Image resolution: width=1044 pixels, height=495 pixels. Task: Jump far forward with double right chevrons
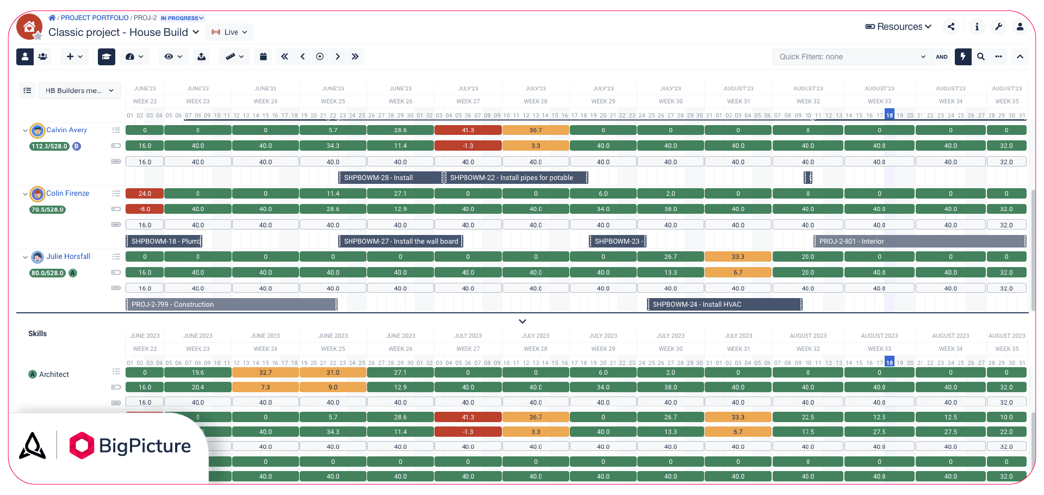pyautogui.click(x=355, y=57)
